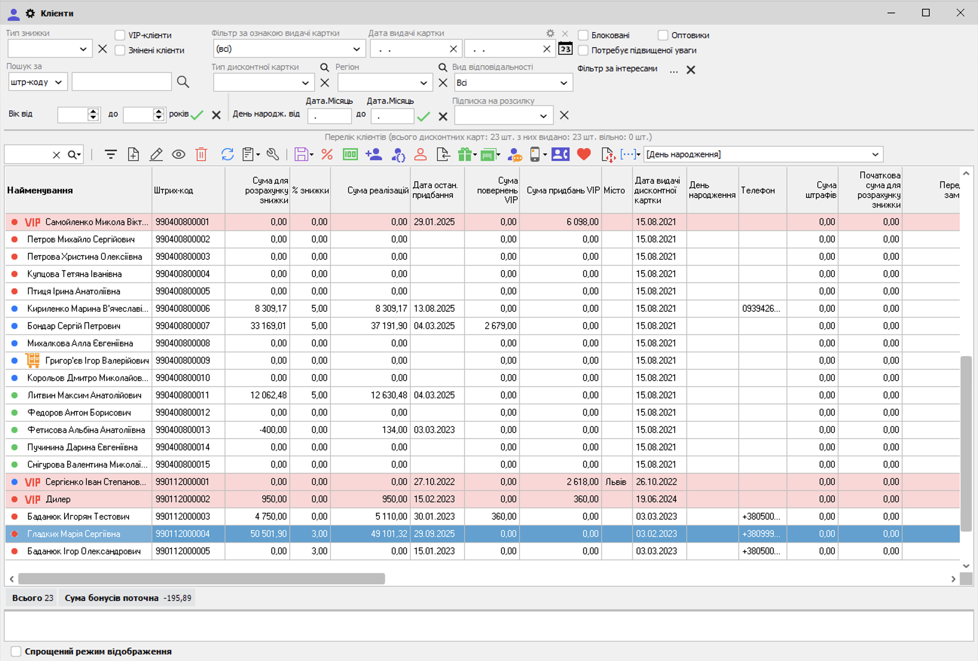Click the blue refresh list icon
The image size is (978, 661).
tap(227, 155)
